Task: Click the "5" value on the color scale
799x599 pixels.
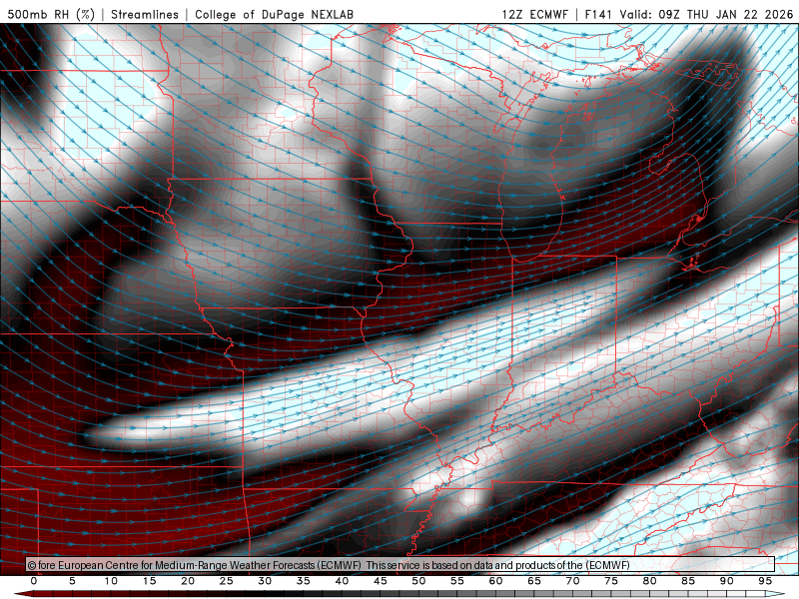Action: coord(72,581)
